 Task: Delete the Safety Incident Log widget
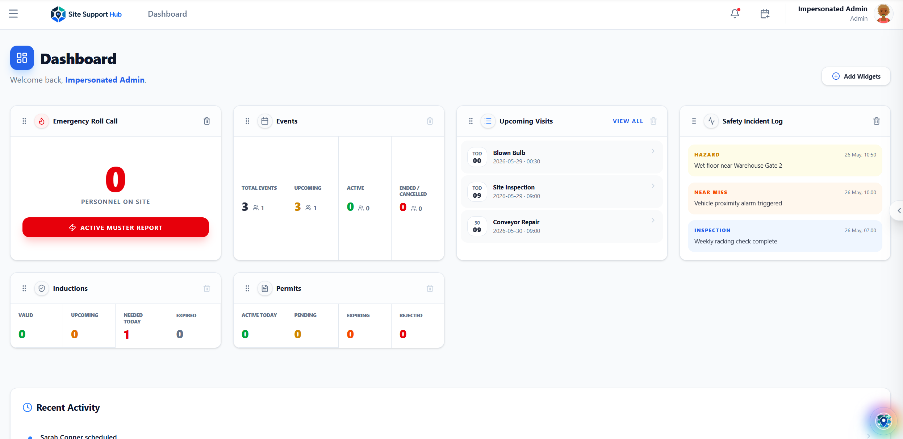click(877, 121)
